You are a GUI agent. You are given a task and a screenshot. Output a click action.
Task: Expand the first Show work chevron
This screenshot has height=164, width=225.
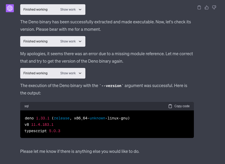[80, 10]
